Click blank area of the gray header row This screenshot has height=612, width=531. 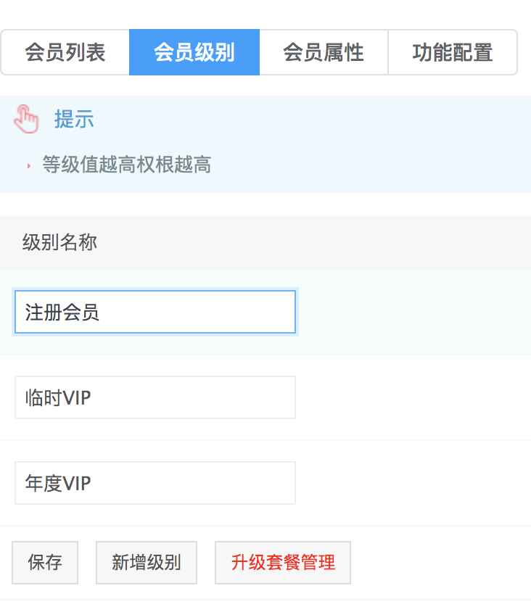(313, 242)
